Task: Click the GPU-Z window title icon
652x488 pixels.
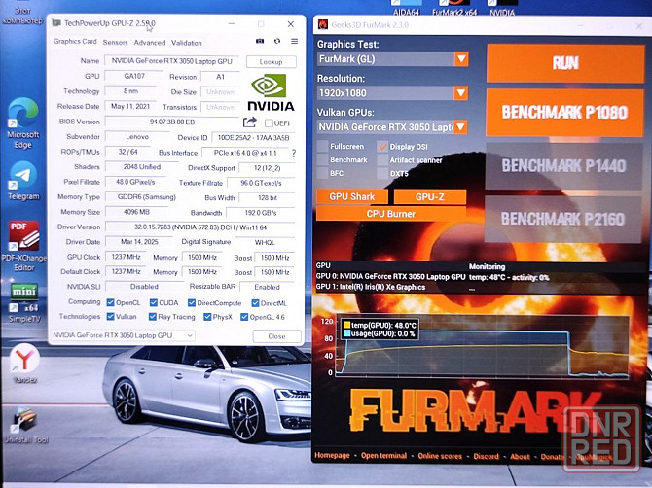Action: click(56, 23)
